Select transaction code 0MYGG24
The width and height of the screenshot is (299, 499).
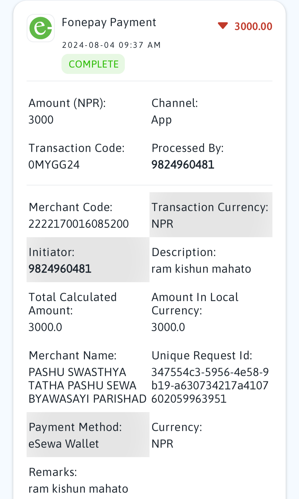tap(54, 165)
